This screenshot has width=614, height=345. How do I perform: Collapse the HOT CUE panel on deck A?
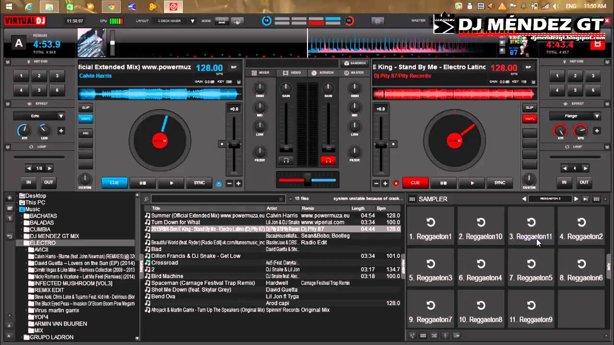pos(8,62)
